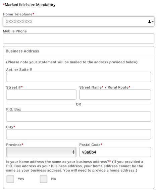Click the Mobile Phone label
The height and width of the screenshot is (192, 159).
[15, 31]
